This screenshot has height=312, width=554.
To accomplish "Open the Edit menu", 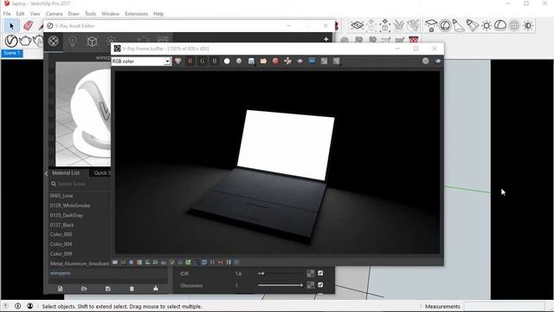I will (x=20, y=14).
